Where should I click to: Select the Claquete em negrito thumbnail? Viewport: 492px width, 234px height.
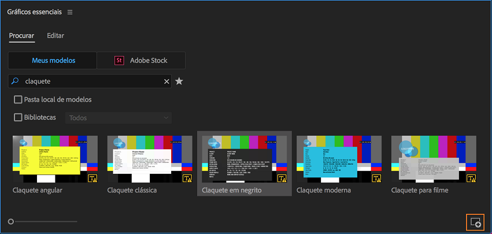(245, 159)
